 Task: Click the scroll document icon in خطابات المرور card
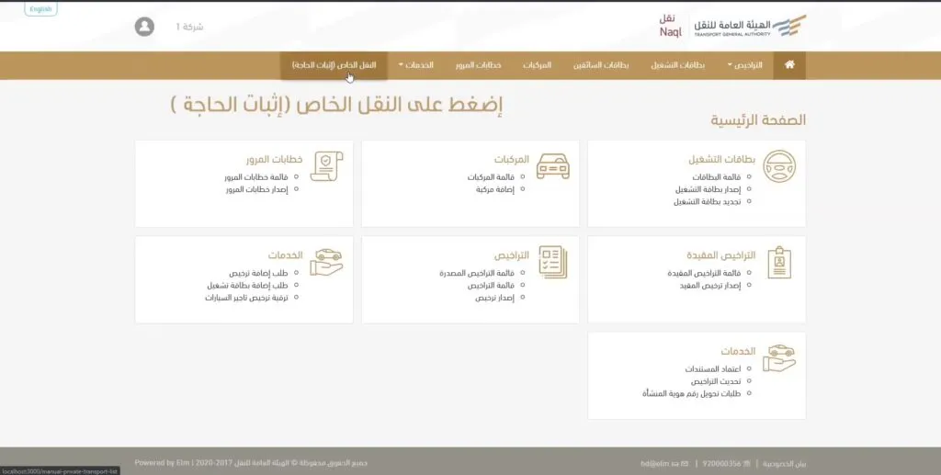click(326, 166)
